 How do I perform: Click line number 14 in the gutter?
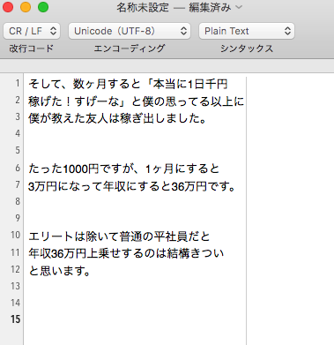point(16,303)
